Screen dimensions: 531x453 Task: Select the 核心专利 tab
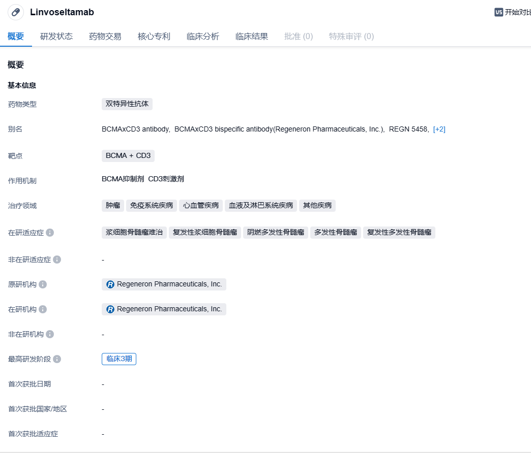tap(154, 37)
